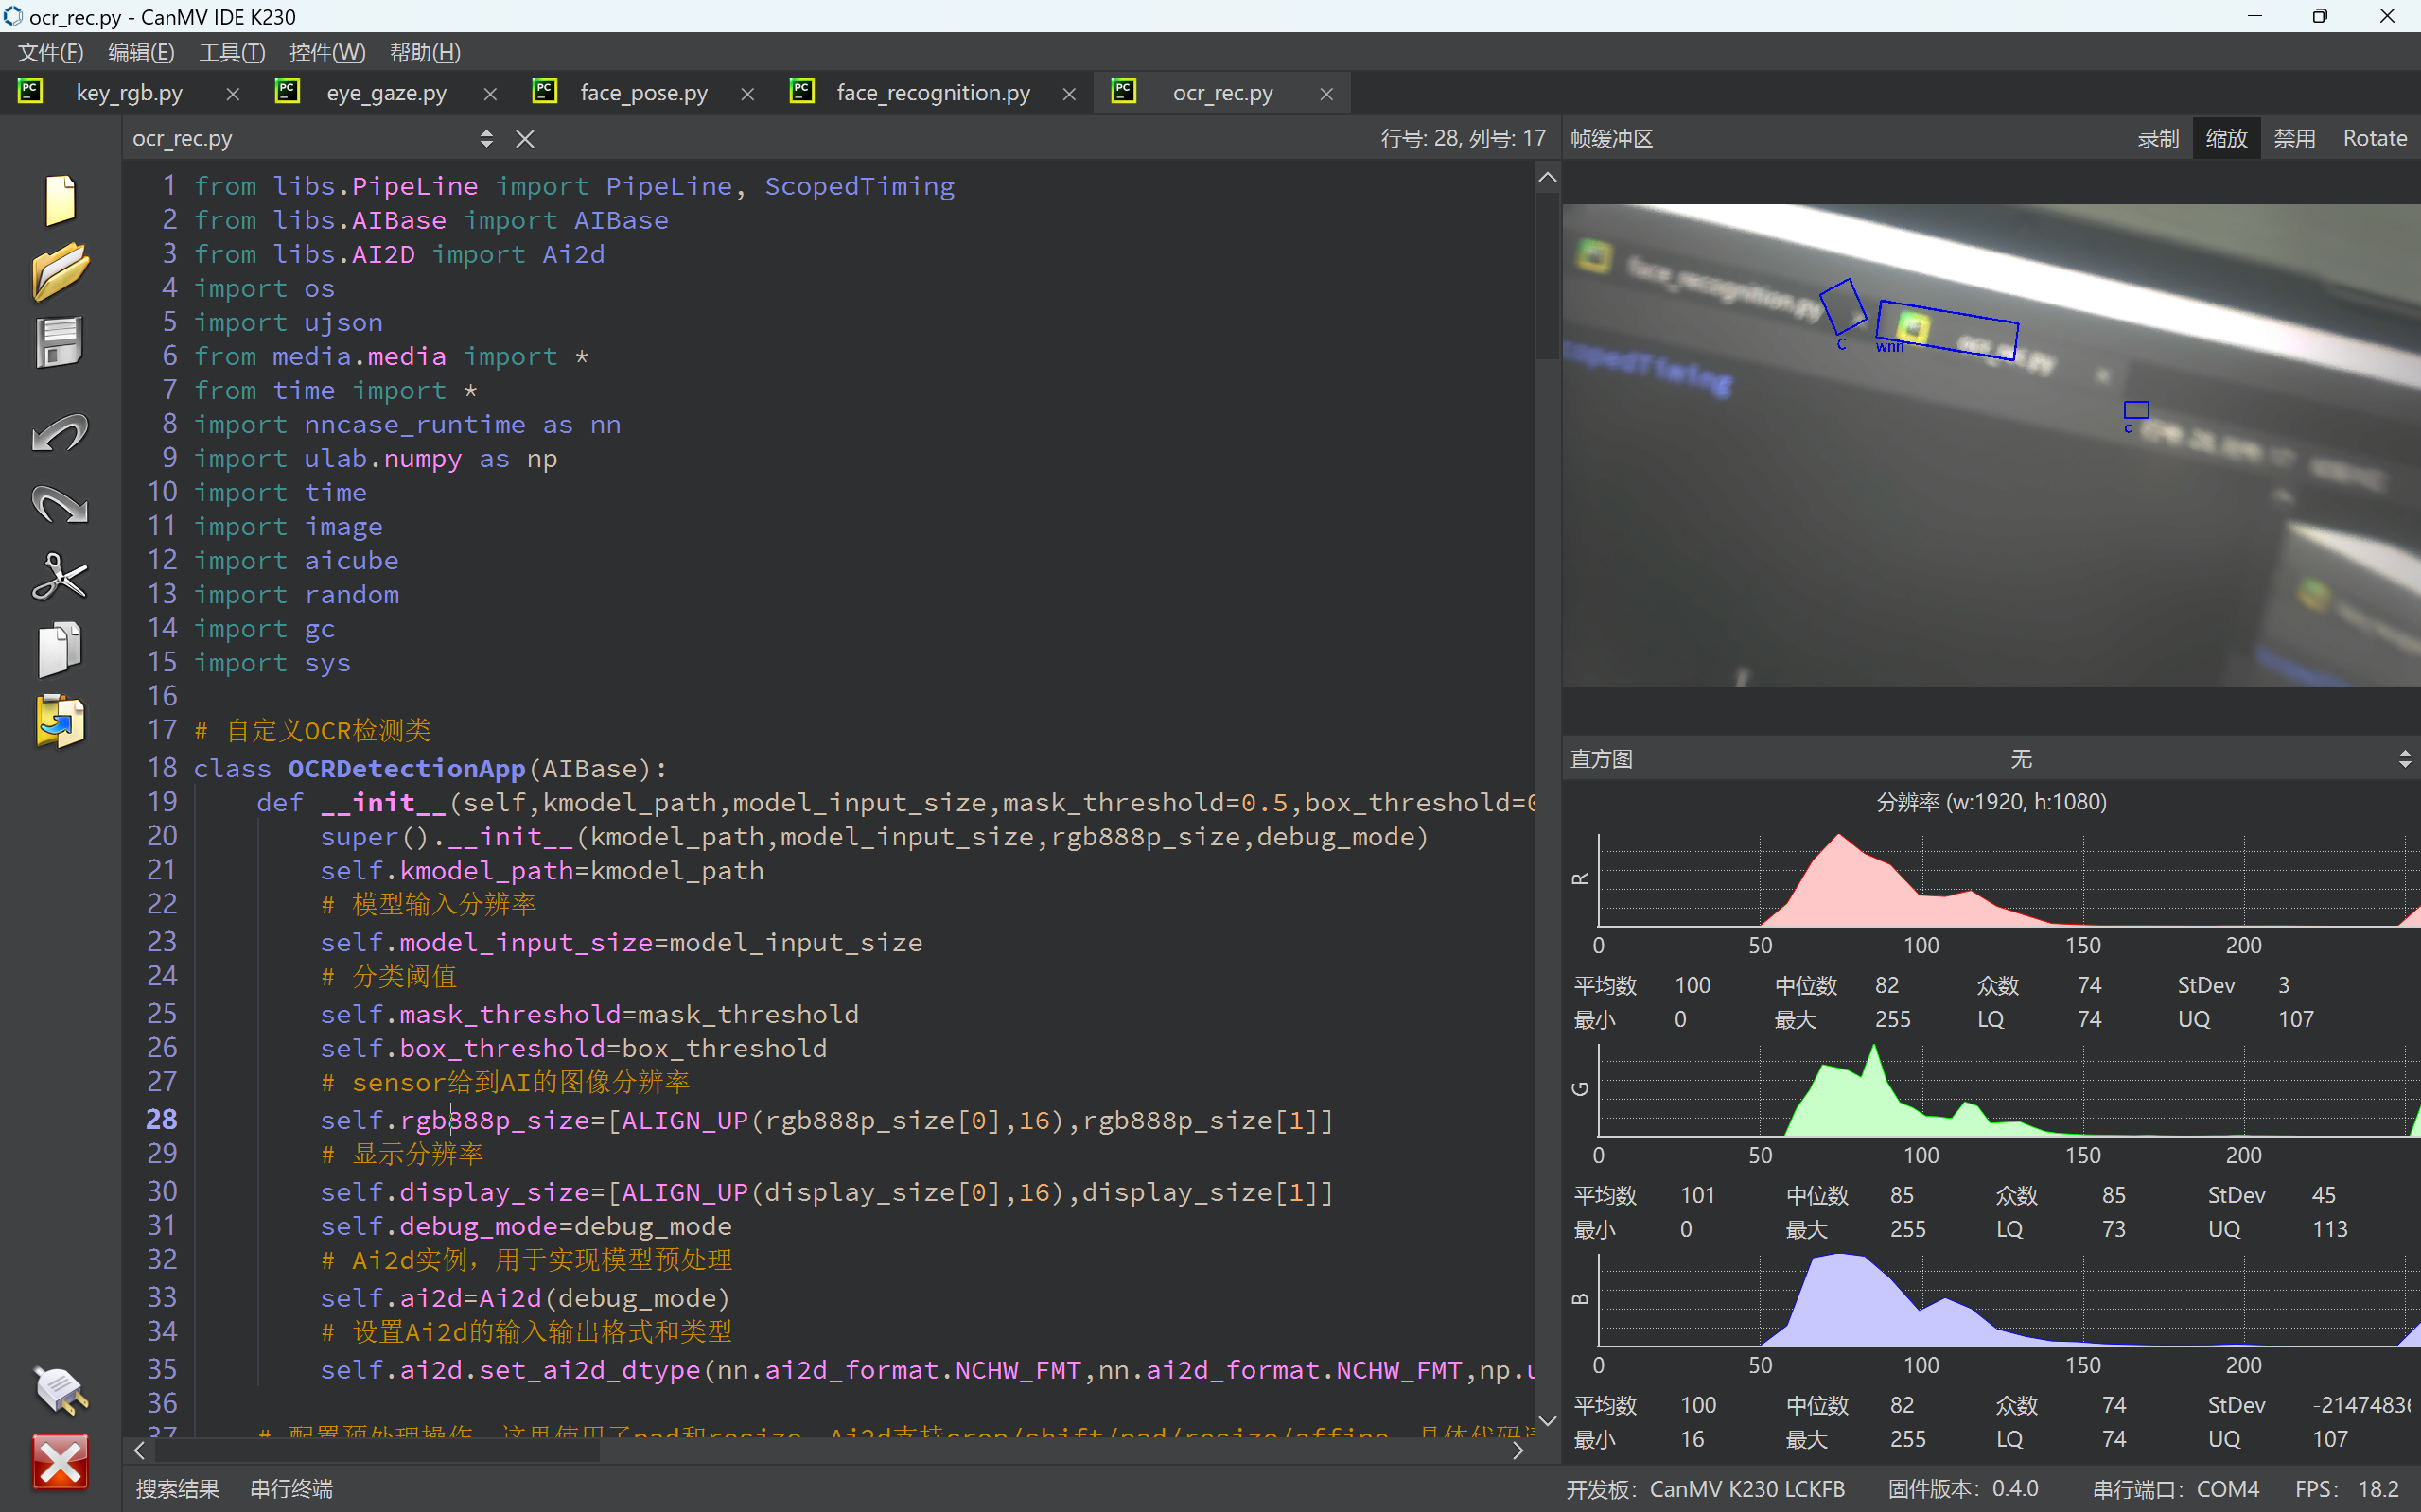Click the Paste clipboard icon

tap(60, 722)
